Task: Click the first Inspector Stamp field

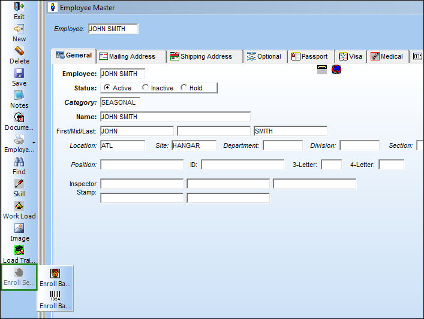Action: [142, 184]
